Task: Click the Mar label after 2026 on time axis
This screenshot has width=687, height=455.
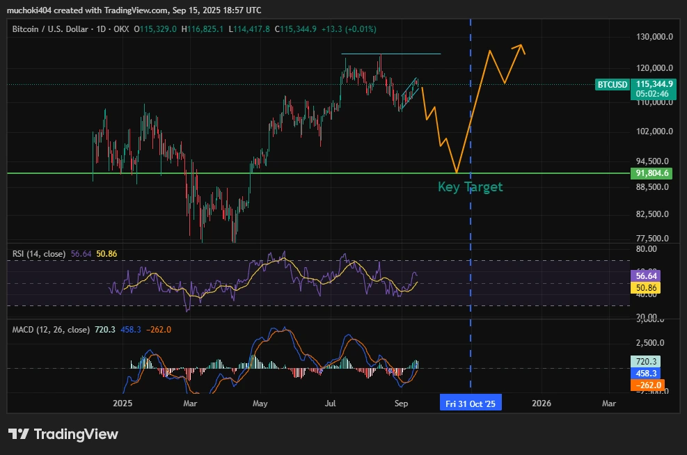Action: [x=609, y=404]
